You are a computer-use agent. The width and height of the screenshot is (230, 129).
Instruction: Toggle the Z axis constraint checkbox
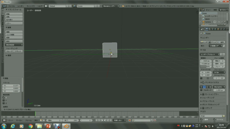coord(4,103)
